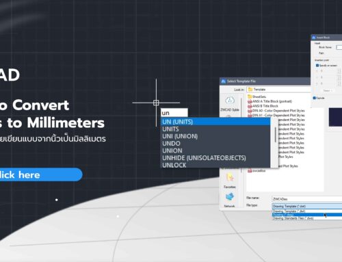342x262 pixels.
Task: Select UN (UNITS) in the autocomplete list
Action: point(215,122)
